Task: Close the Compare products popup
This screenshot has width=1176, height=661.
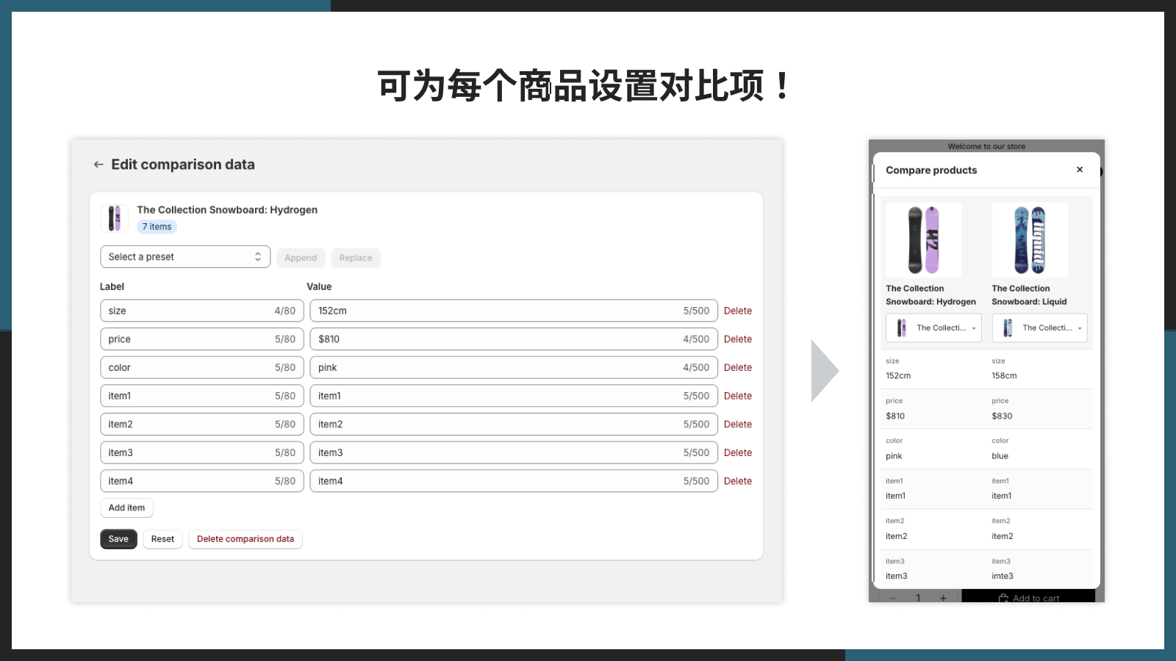Action: point(1080,170)
